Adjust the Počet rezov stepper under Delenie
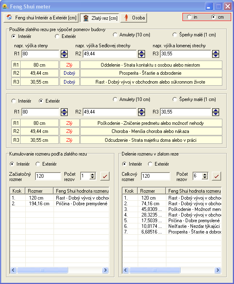The height and width of the screenshot is (284, 234). click(x=205, y=176)
